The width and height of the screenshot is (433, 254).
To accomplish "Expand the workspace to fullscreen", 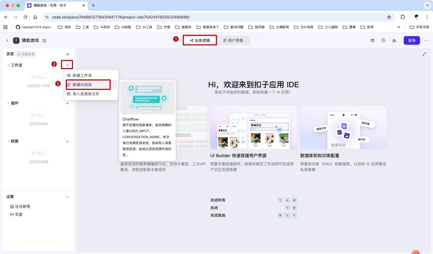I will tap(424, 54).
